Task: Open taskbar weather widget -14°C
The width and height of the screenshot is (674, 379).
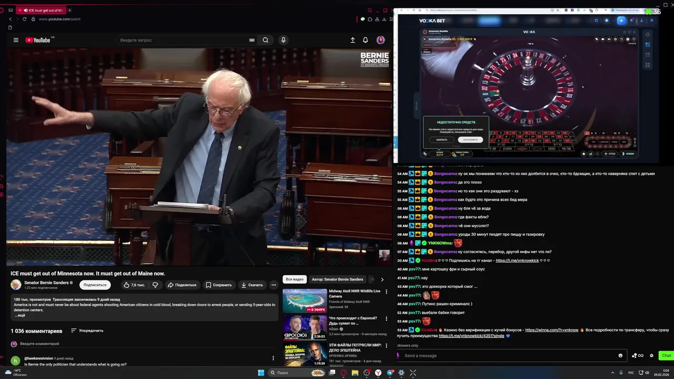Action: pos(16,372)
